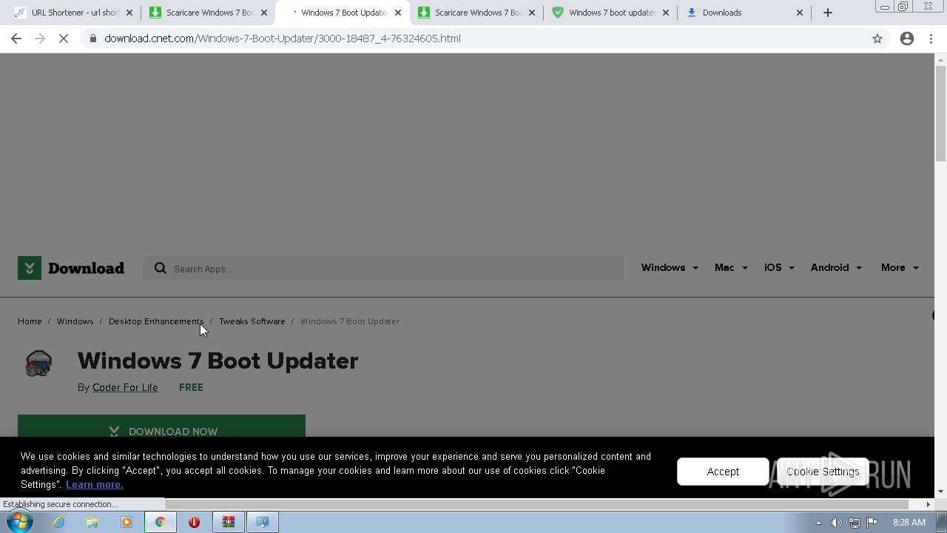Screen dimensions: 947x533
Task: Focus the Search Apps field
Action: tap(383, 268)
